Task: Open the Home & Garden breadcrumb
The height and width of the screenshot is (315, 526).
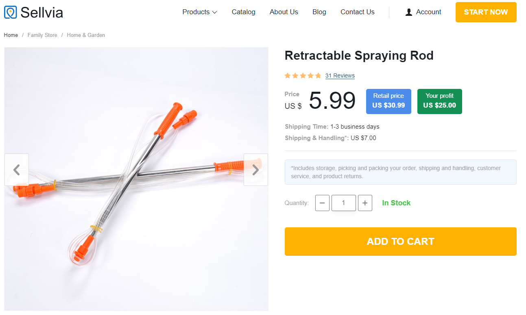Action: pyautogui.click(x=86, y=35)
